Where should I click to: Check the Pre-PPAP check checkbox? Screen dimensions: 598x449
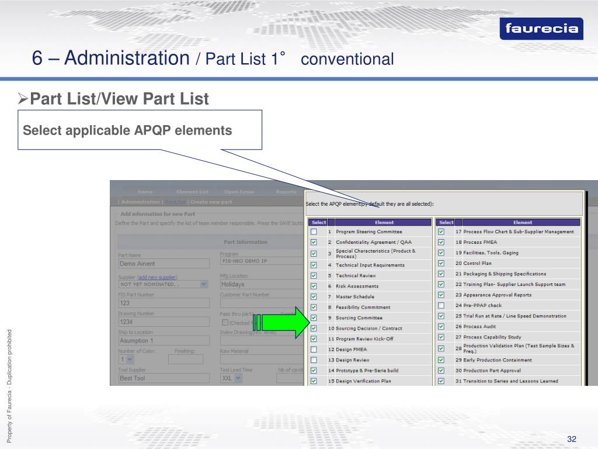441,305
